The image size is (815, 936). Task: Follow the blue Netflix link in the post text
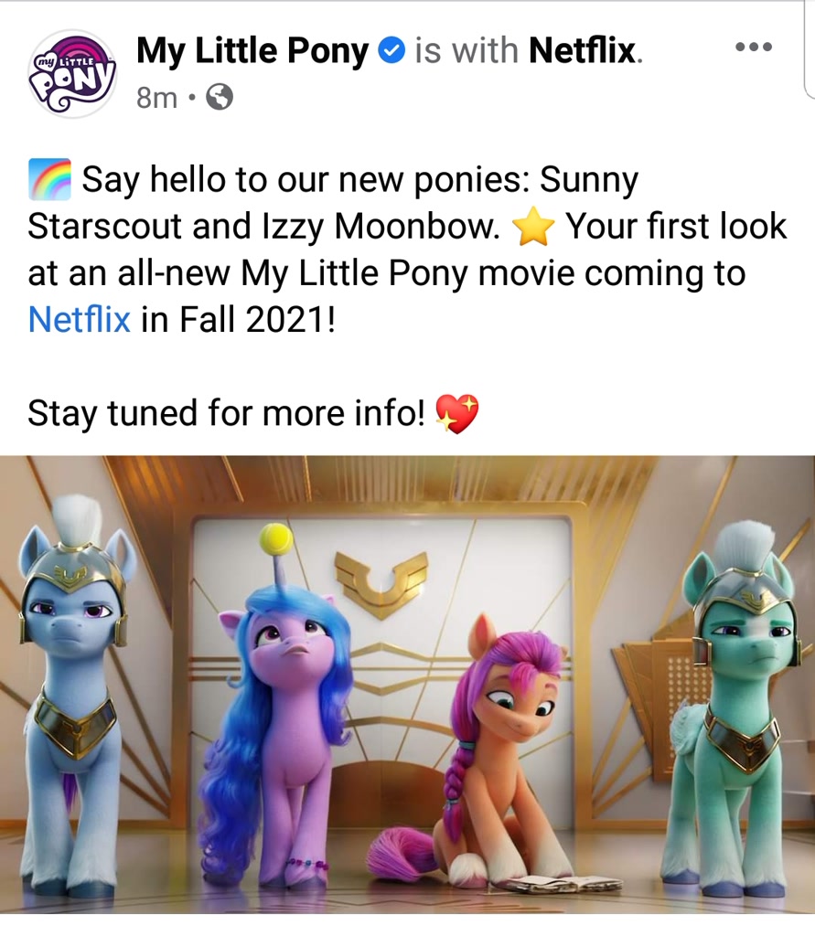click(x=79, y=319)
